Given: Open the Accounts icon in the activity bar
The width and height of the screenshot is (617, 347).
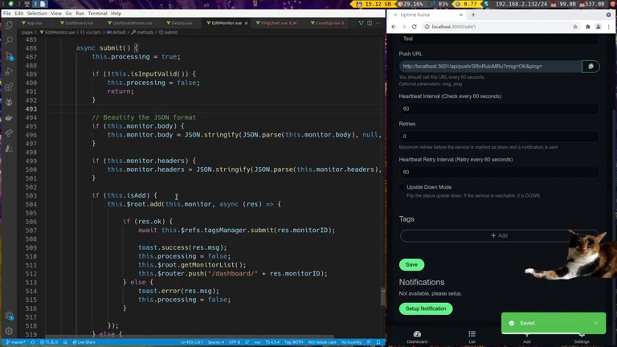Looking at the screenshot, I should click(x=9, y=316).
